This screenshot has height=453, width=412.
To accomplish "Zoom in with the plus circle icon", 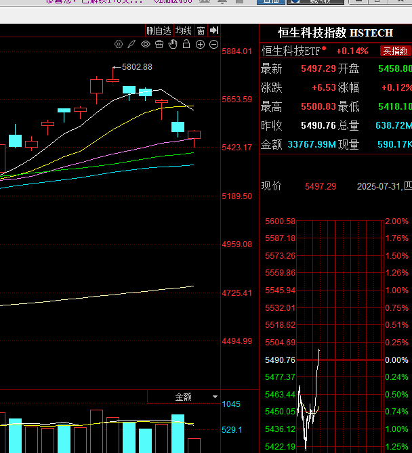I will (x=200, y=44).
